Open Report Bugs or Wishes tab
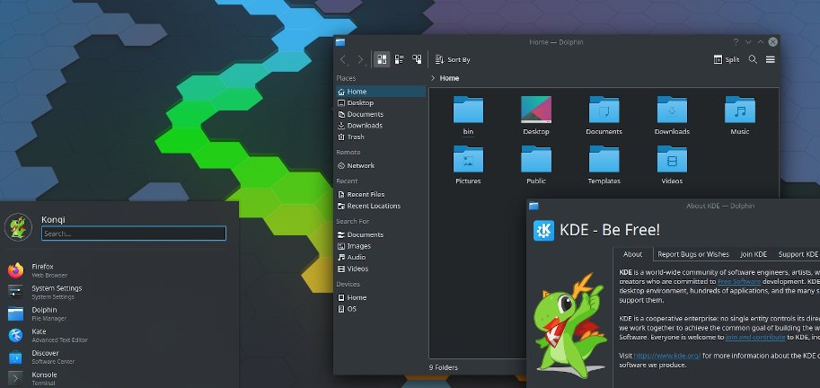This screenshot has width=820, height=388. (693, 254)
